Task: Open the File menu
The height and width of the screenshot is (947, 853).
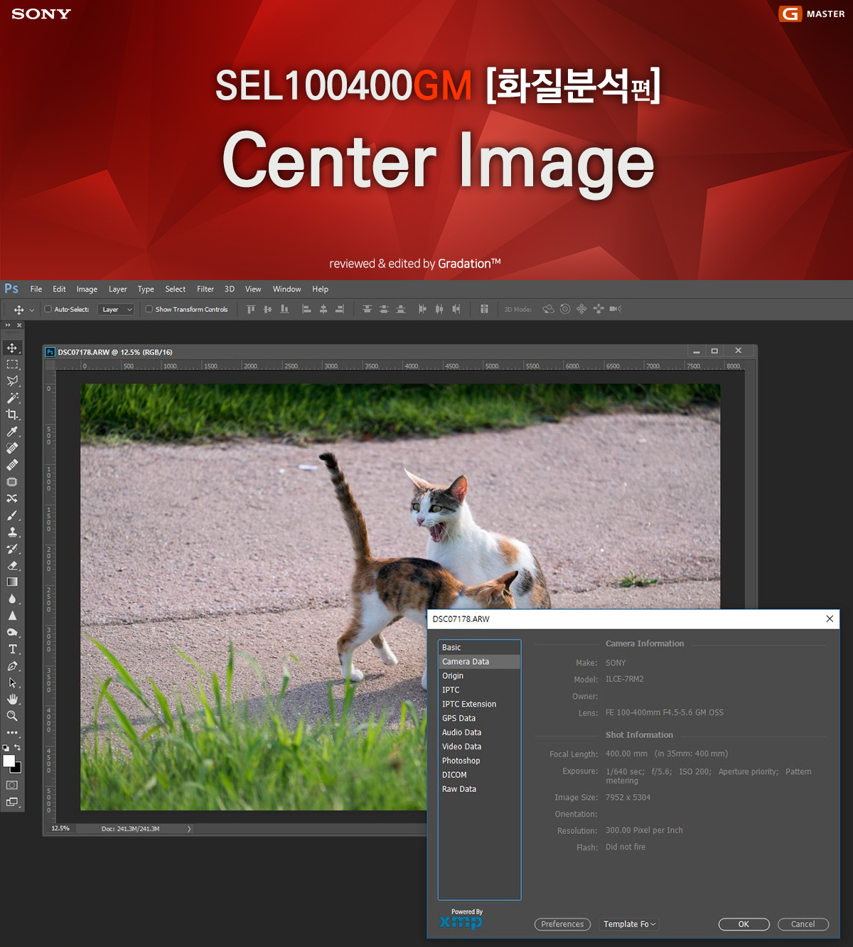Action: [x=36, y=289]
